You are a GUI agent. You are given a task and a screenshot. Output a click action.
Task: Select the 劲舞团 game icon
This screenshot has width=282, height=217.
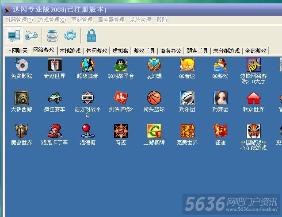click(x=220, y=98)
